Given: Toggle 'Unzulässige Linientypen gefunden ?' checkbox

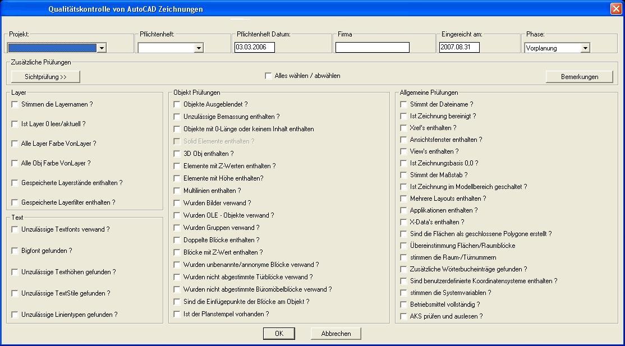Looking at the screenshot, I should 15,315.
